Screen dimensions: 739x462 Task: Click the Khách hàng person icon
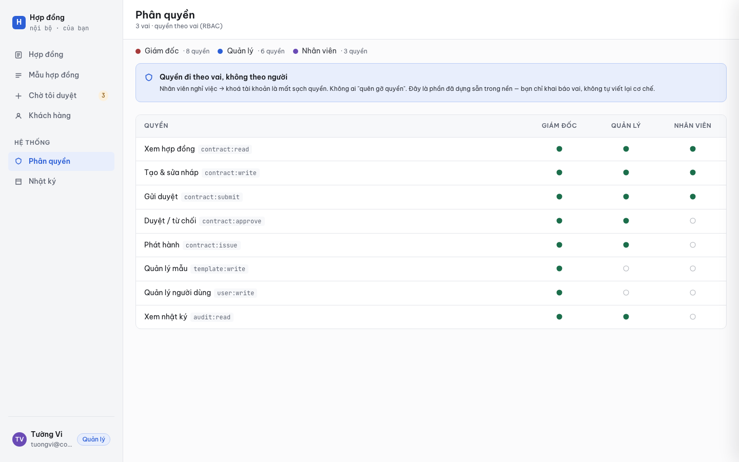[x=18, y=116]
